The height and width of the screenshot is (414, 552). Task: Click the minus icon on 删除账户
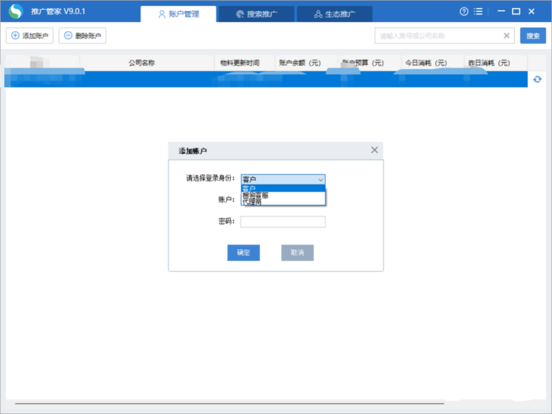(x=68, y=35)
